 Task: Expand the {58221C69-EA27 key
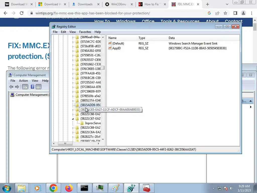click(73, 128)
